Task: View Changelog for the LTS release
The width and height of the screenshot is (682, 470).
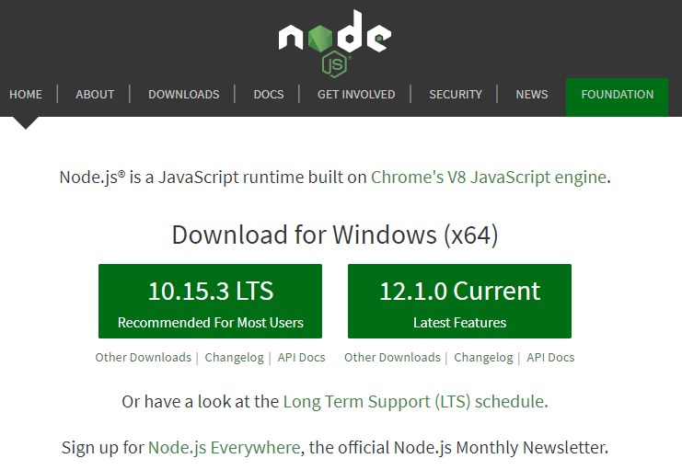Action: (x=234, y=358)
